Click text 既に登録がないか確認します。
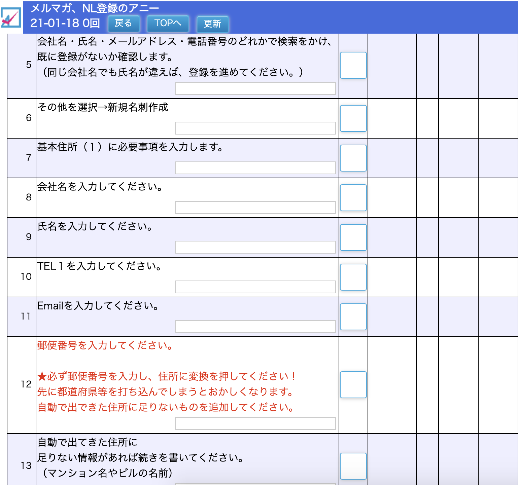 tap(105, 57)
